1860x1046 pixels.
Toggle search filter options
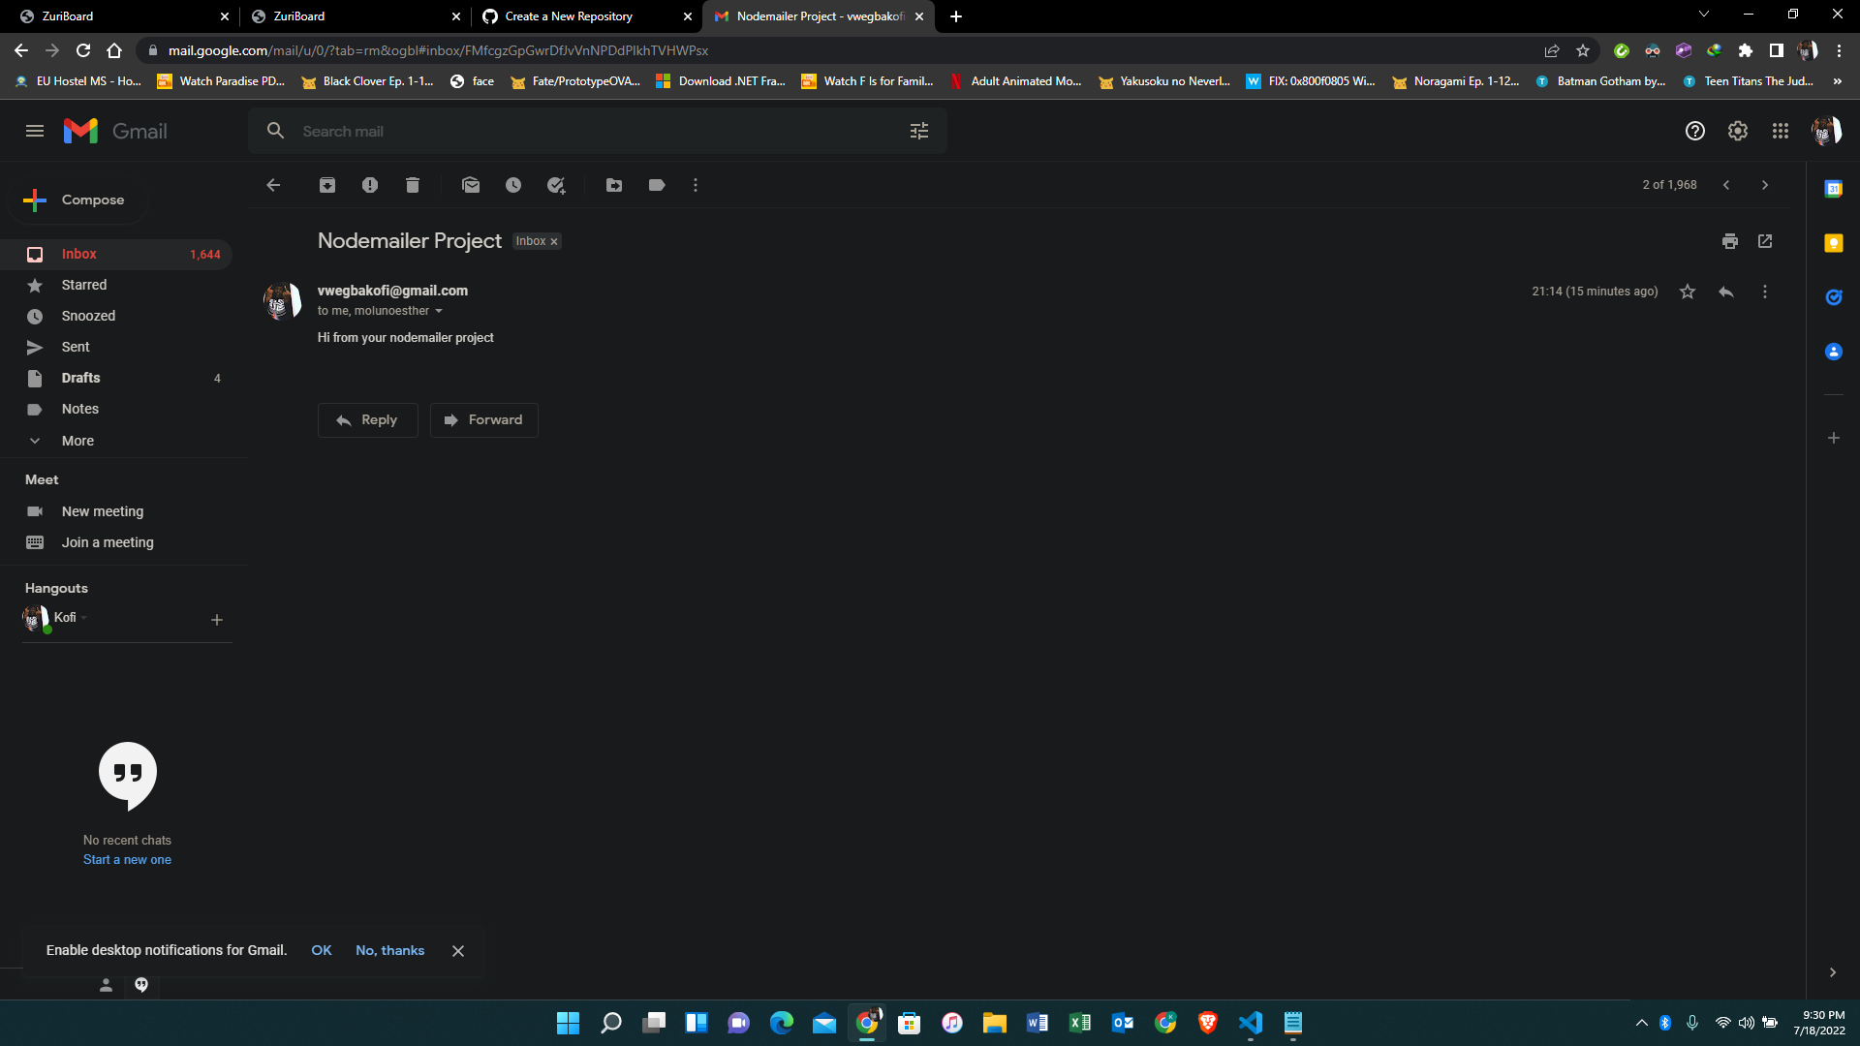click(918, 131)
